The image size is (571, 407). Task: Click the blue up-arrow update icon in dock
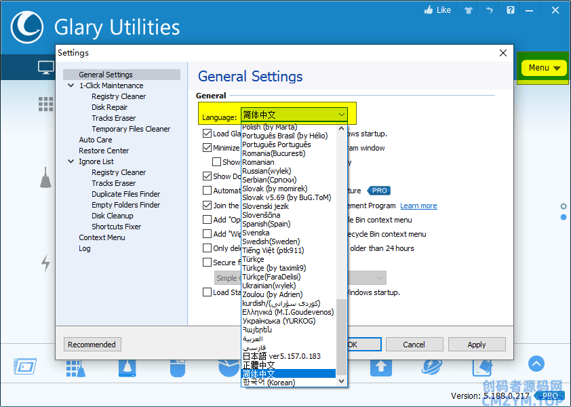pos(380,367)
